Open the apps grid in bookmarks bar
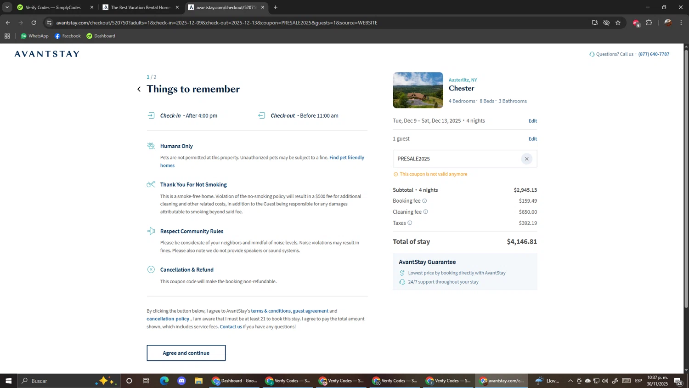The width and height of the screenshot is (689, 388). click(7, 36)
